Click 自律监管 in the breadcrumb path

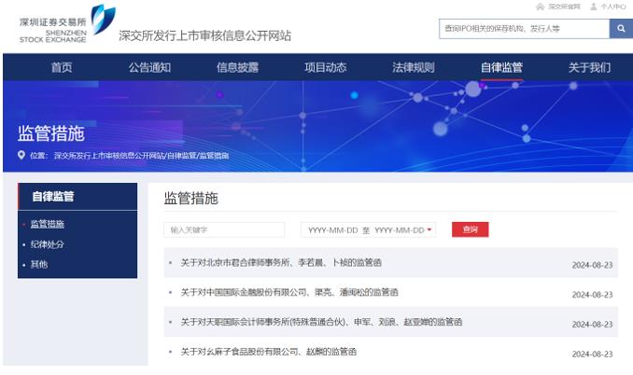coord(182,156)
